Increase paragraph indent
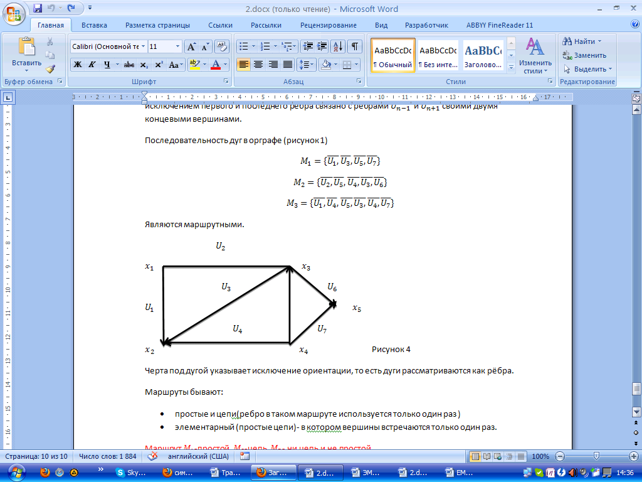The image size is (642, 482). coord(322,46)
